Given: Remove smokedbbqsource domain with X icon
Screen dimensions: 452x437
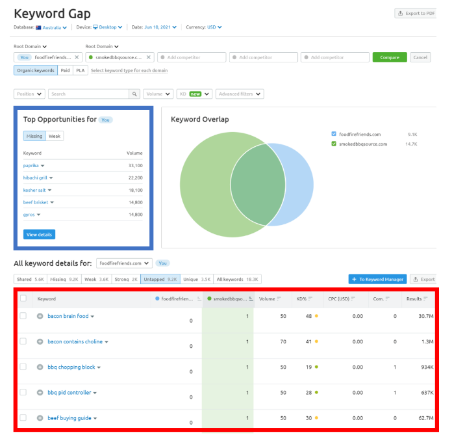Looking at the screenshot, I should (x=149, y=57).
